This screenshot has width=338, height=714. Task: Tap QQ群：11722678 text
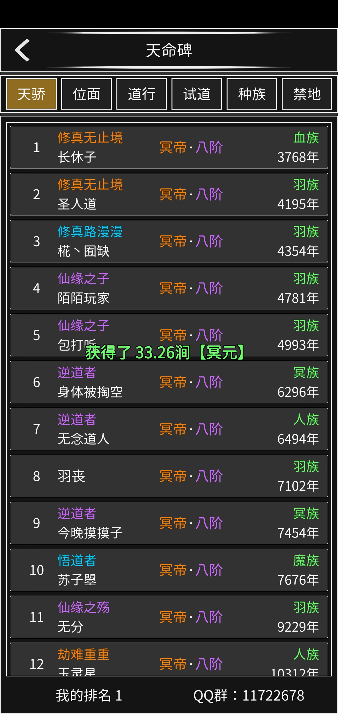coord(249,696)
